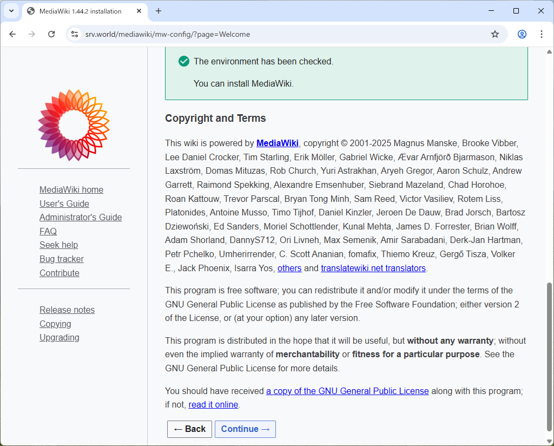Screen dimensions: 554x446
Task: Open the Release notes link
Action: pos(67,310)
